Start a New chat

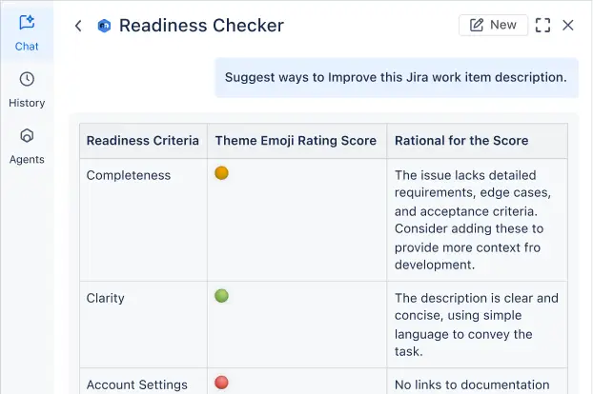coord(493,25)
